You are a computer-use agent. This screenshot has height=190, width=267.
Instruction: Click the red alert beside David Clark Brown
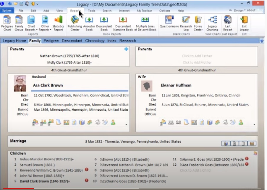pos(87,180)
